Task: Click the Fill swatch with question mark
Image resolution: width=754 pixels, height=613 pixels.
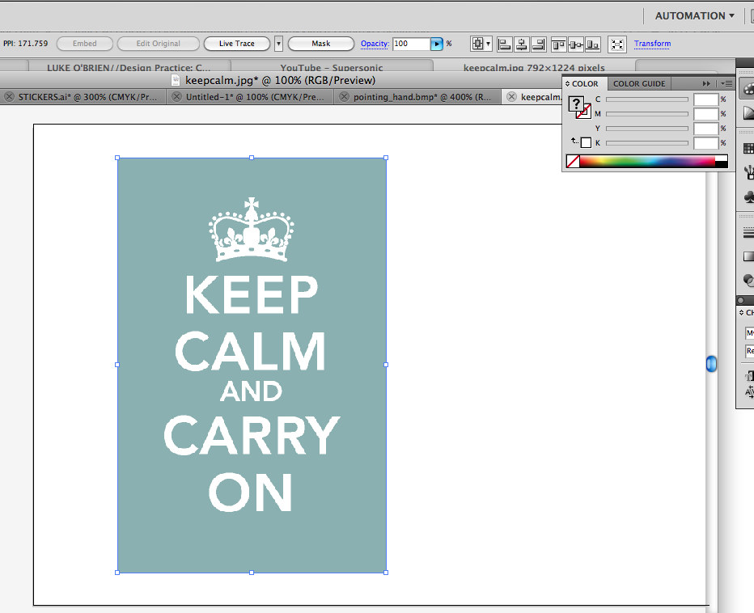Action: (575, 104)
